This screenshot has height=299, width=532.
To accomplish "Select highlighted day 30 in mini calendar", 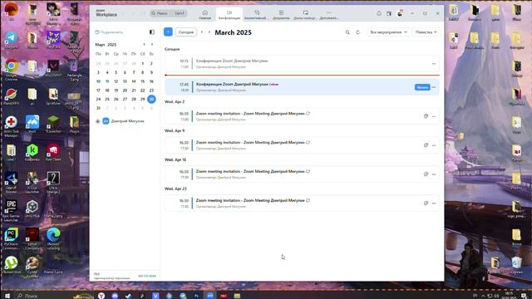I will (x=151, y=99).
